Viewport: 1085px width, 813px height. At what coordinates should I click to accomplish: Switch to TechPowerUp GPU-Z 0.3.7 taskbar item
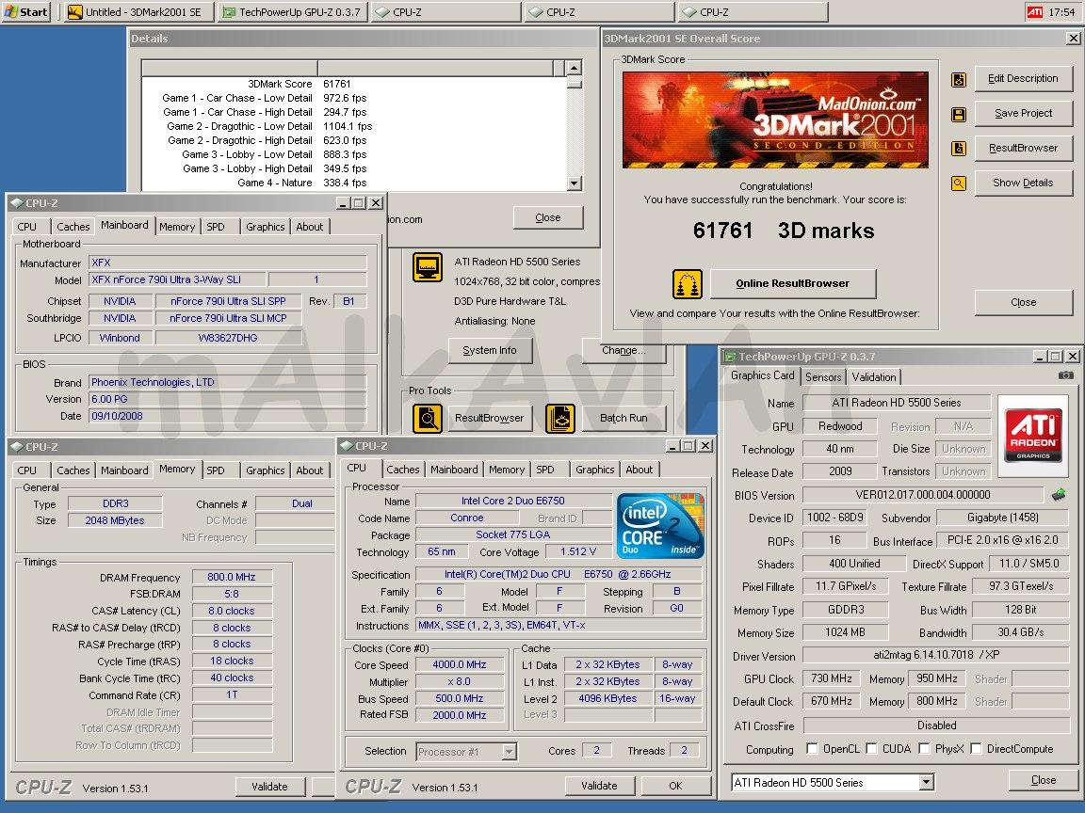click(x=293, y=11)
